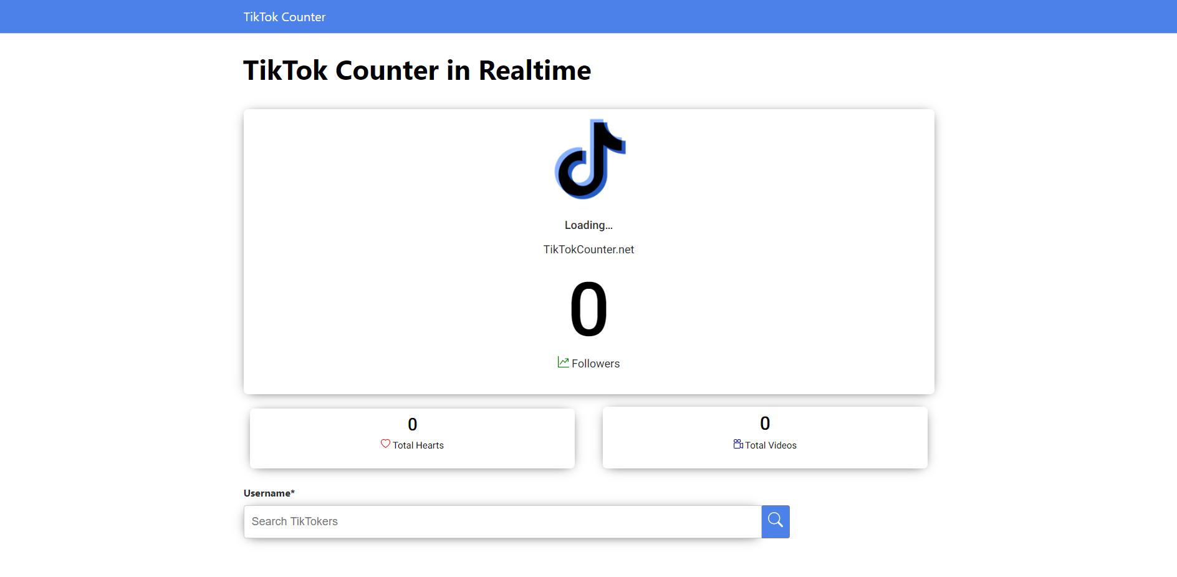Focus the Search TikTokers input field
Viewport: 1177px width, 577px height.
(x=502, y=521)
